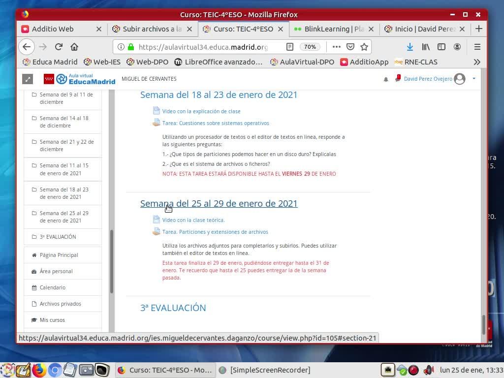The image size is (504, 378).
Task: Open Video con la clase teórica
Action: point(193,220)
